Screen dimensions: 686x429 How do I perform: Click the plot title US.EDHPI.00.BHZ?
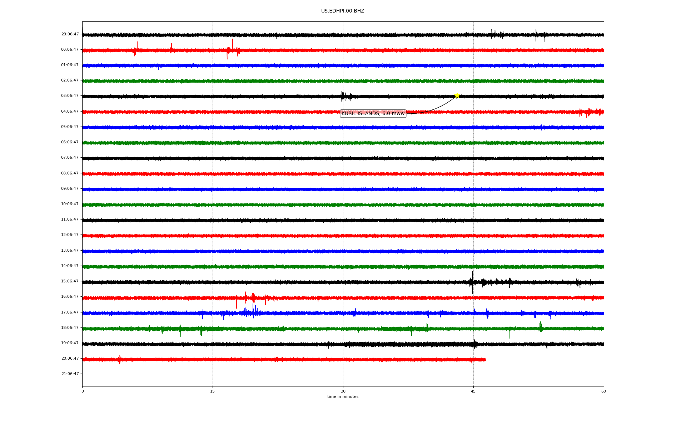point(343,11)
